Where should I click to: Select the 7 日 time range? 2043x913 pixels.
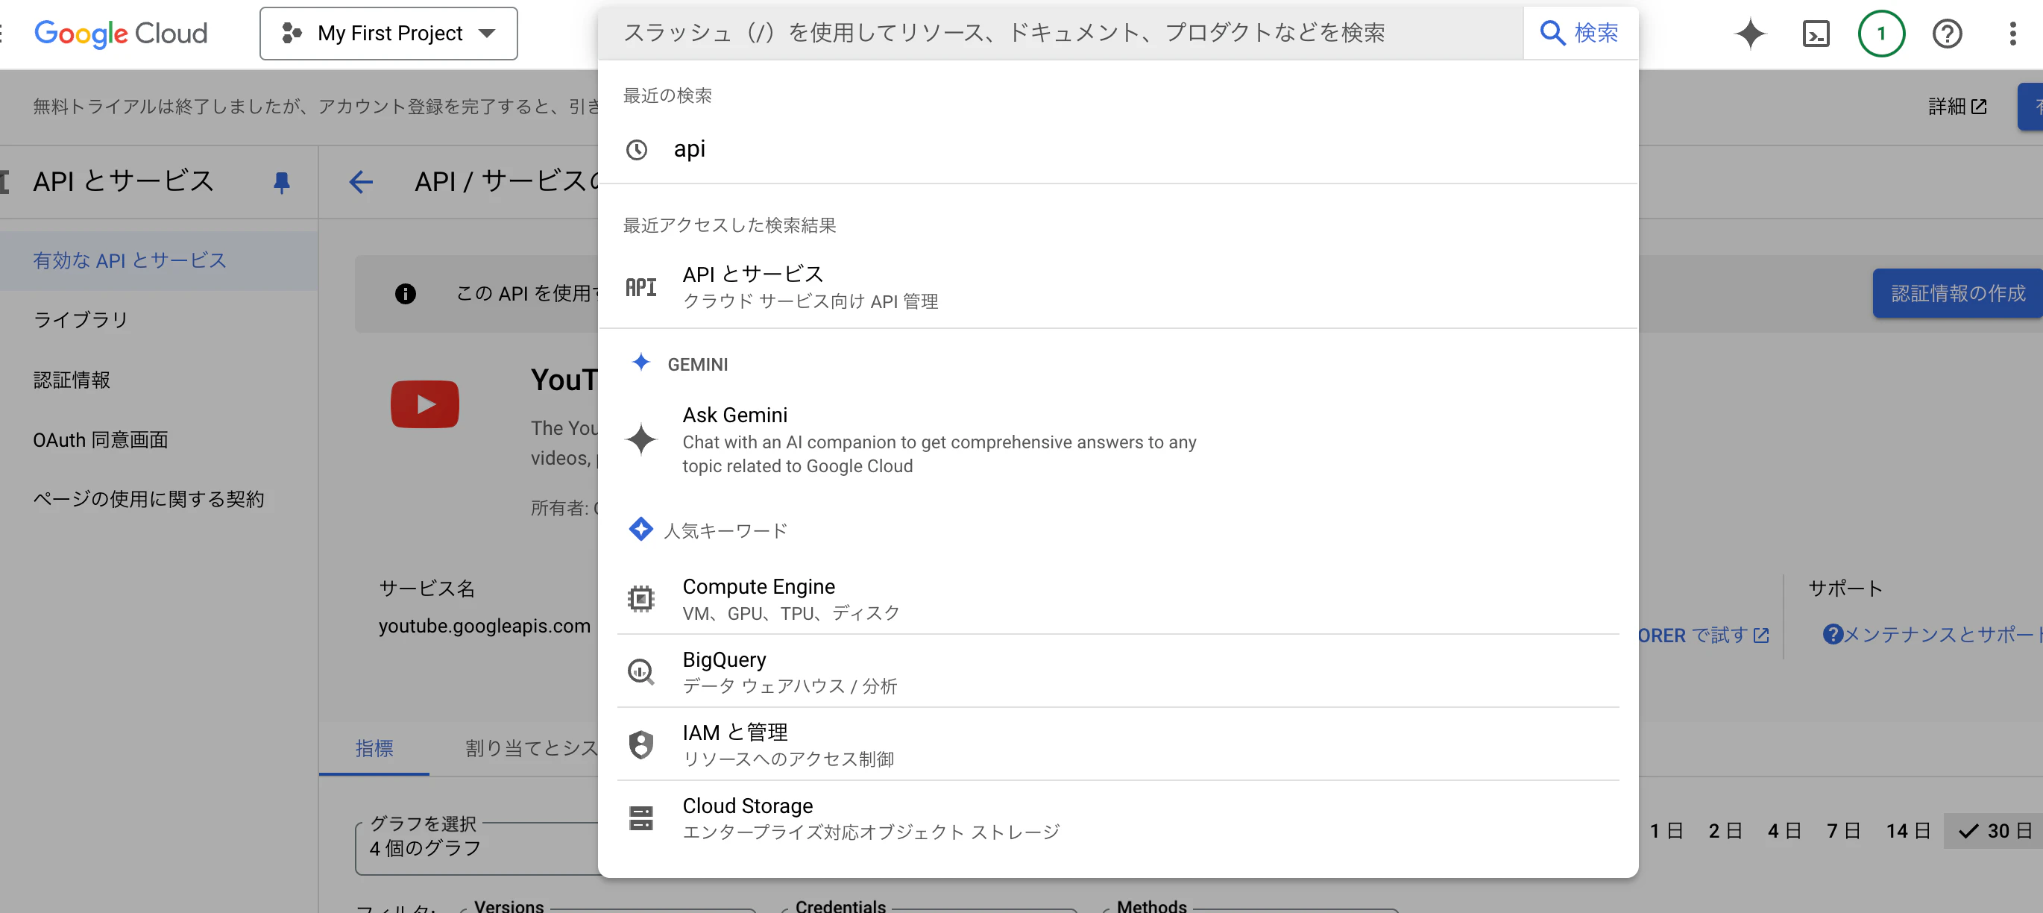coord(1842,830)
